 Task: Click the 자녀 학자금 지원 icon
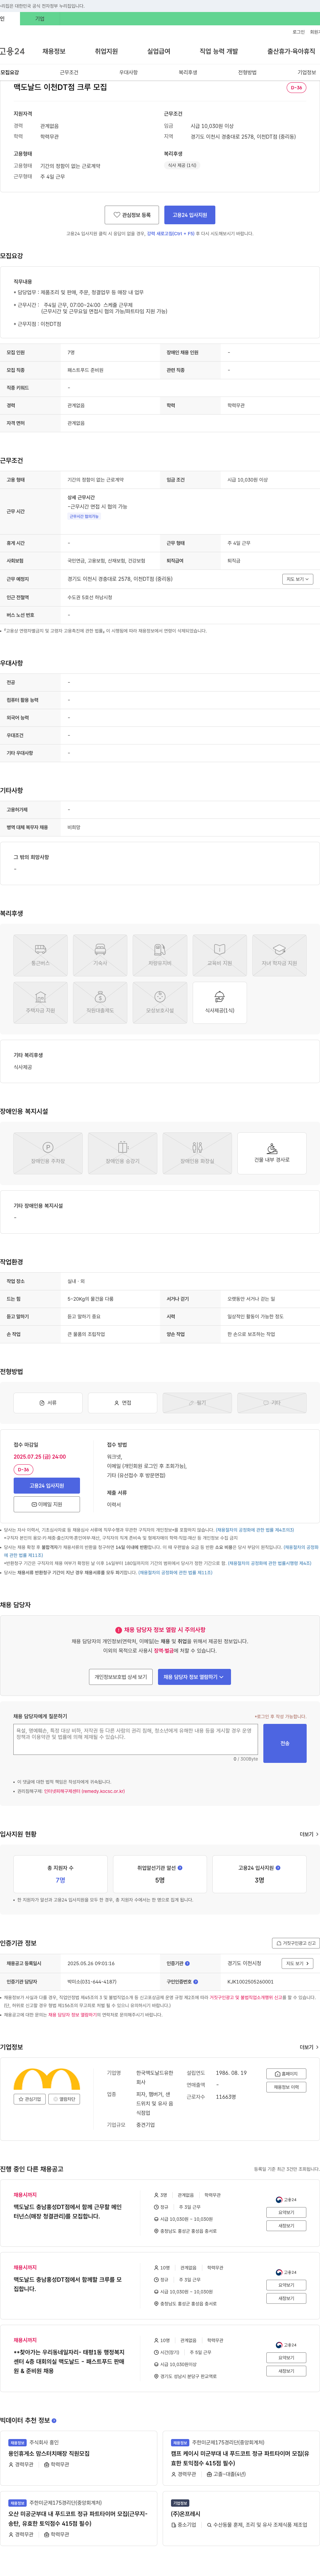click(x=279, y=955)
